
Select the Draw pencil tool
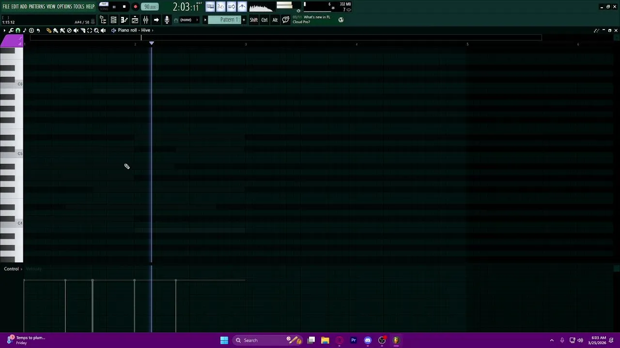(x=49, y=30)
